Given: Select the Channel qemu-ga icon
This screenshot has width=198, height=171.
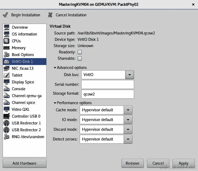Looking at the screenshot, I should pyautogui.click(x=7, y=96).
